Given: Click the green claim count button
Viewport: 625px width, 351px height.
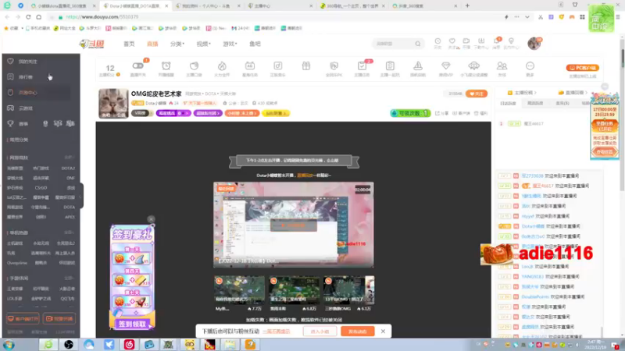Looking at the screenshot, I should (410, 113).
